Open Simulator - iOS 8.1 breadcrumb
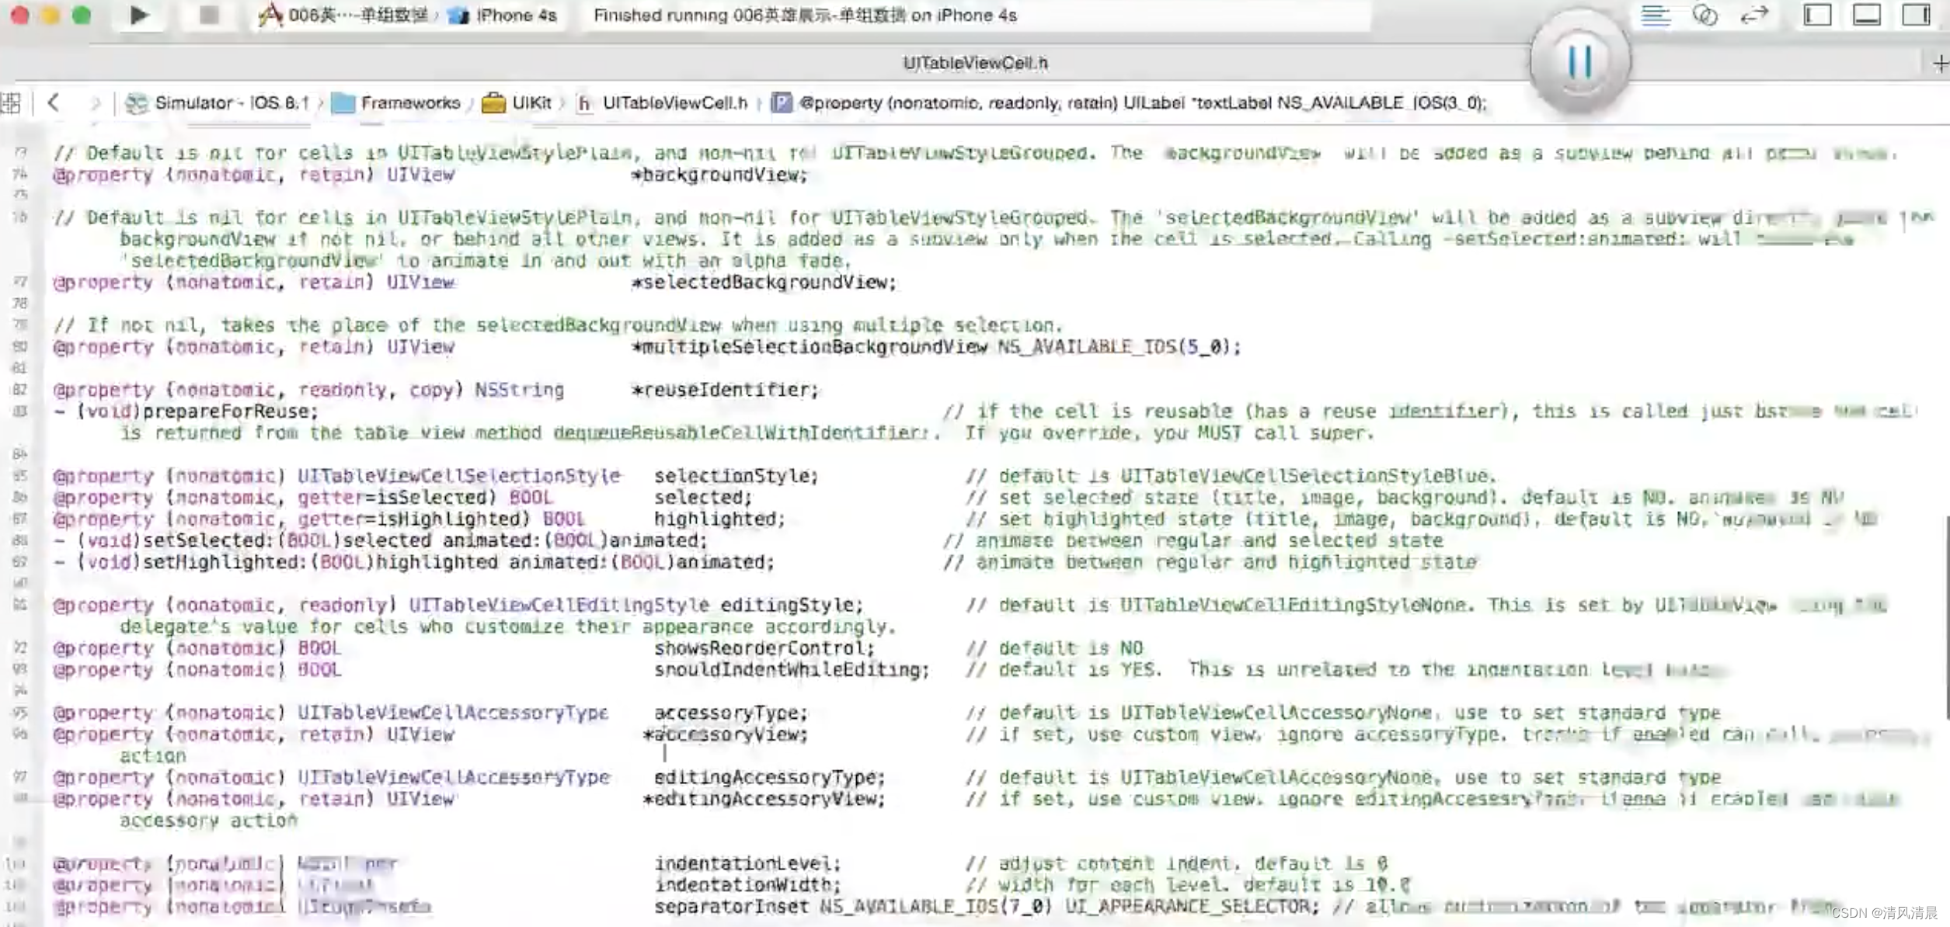This screenshot has height=927, width=1950. click(x=218, y=102)
